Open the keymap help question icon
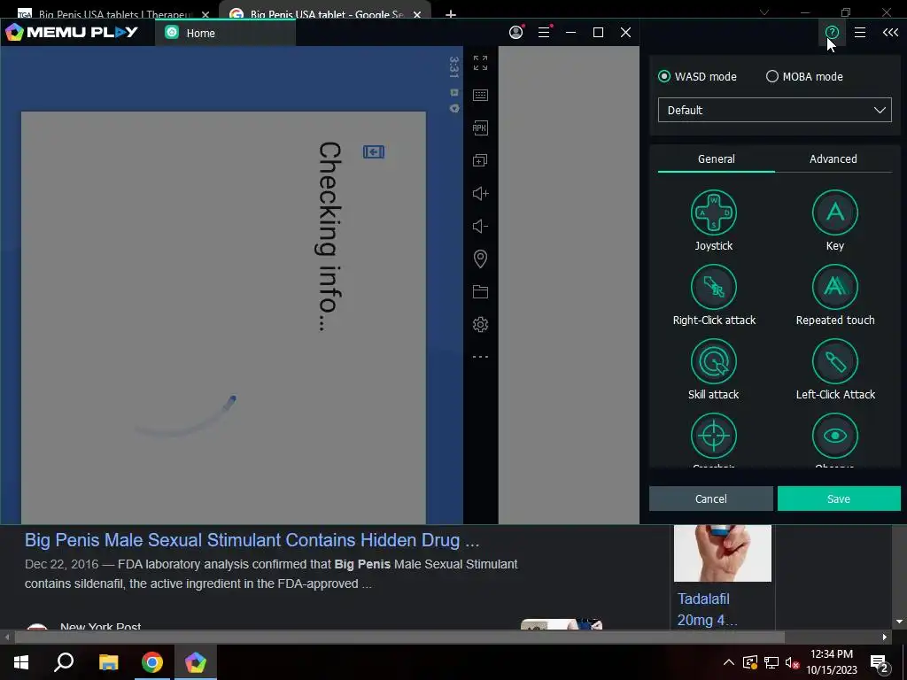 pyautogui.click(x=832, y=33)
